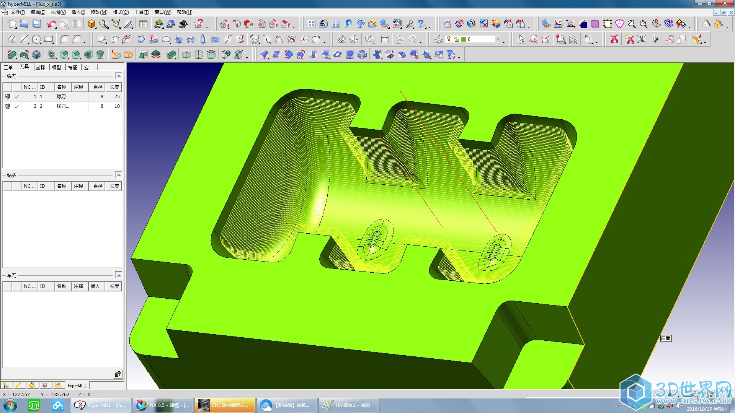Open the layer number dropdown
The height and width of the screenshot is (413, 735).
[498, 39]
